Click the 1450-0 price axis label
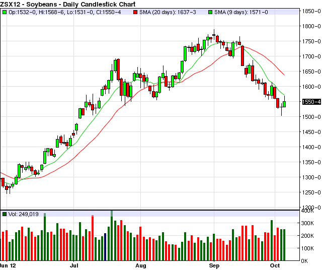 point(311,132)
